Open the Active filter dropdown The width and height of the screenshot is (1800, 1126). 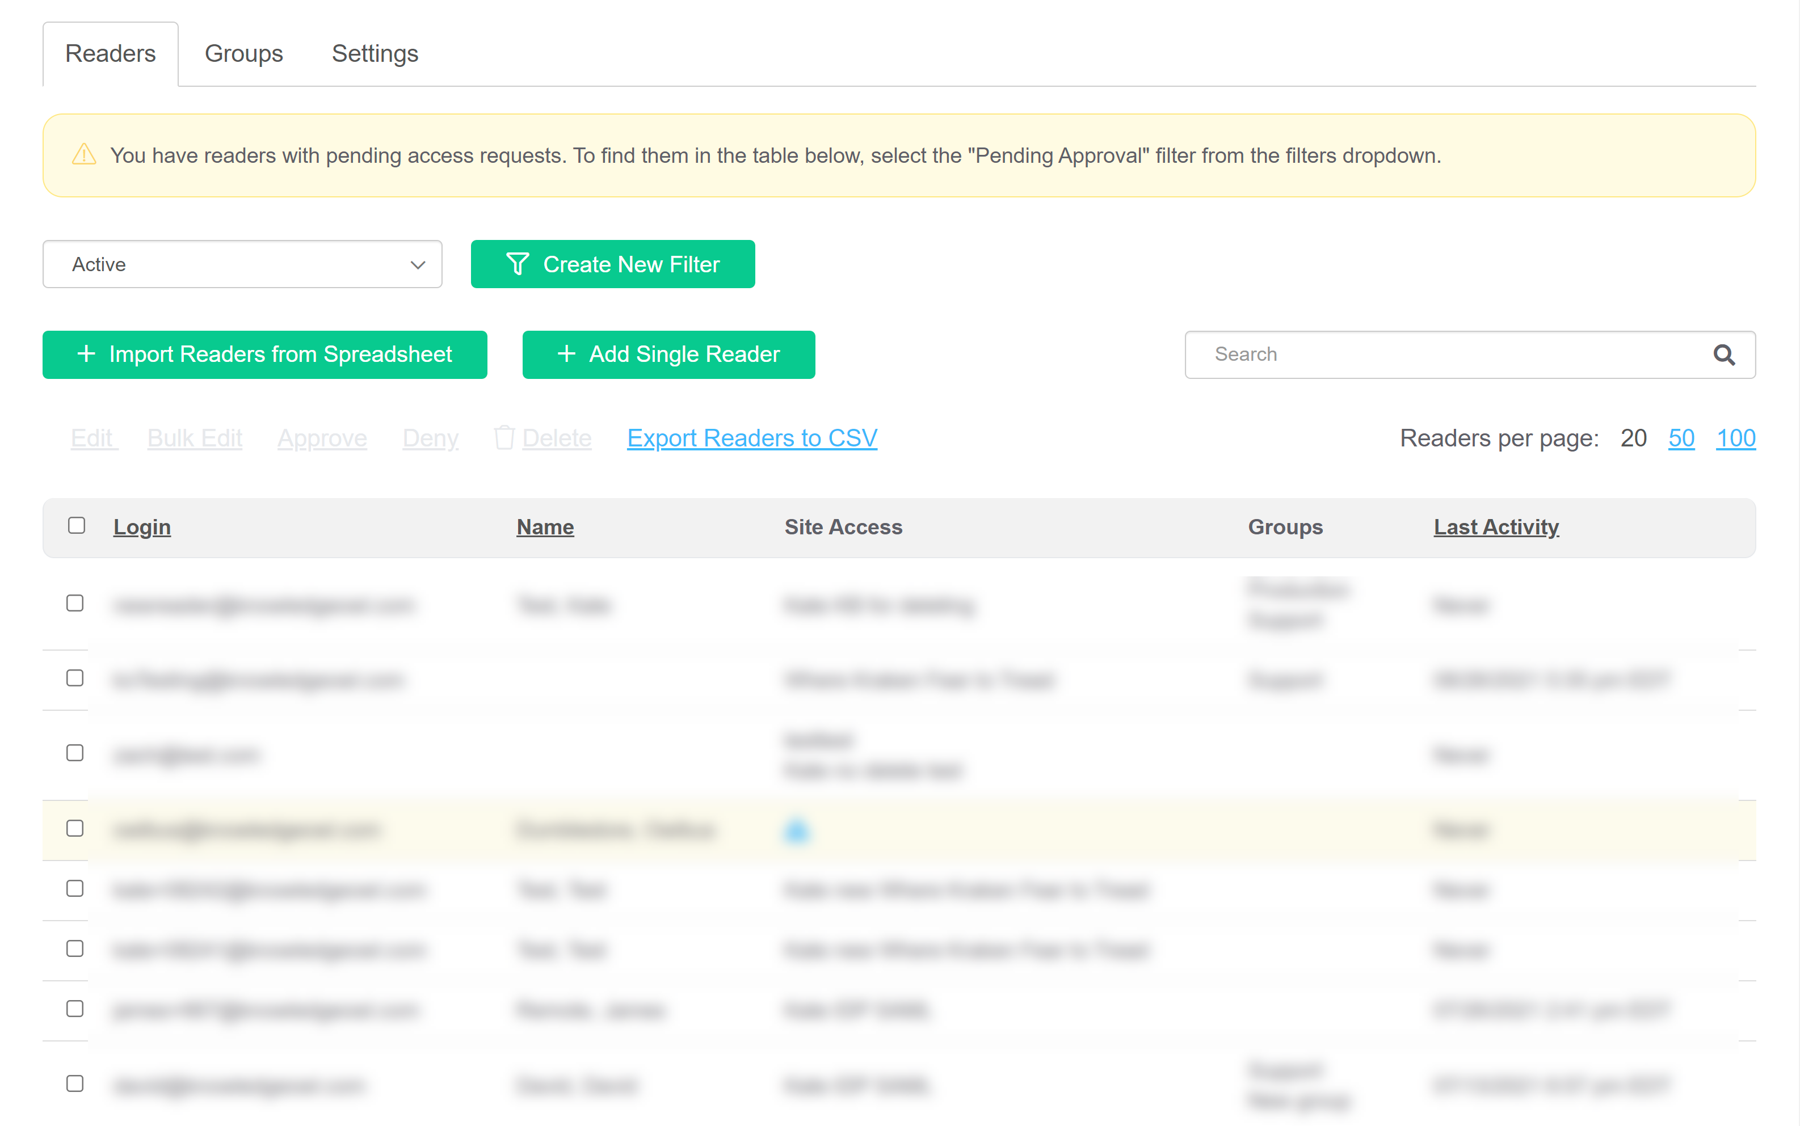coord(242,264)
